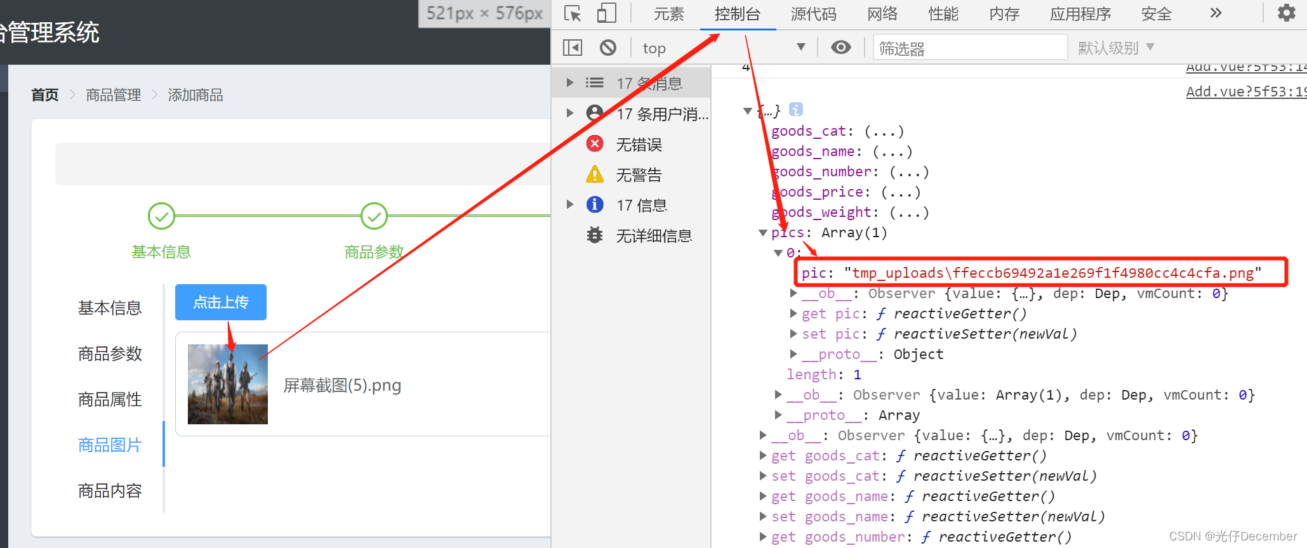Select the 商品参数 side tab
The width and height of the screenshot is (1307, 548).
tap(110, 354)
